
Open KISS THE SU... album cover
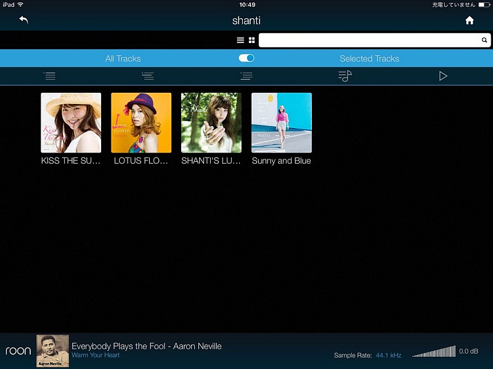(x=71, y=122)
